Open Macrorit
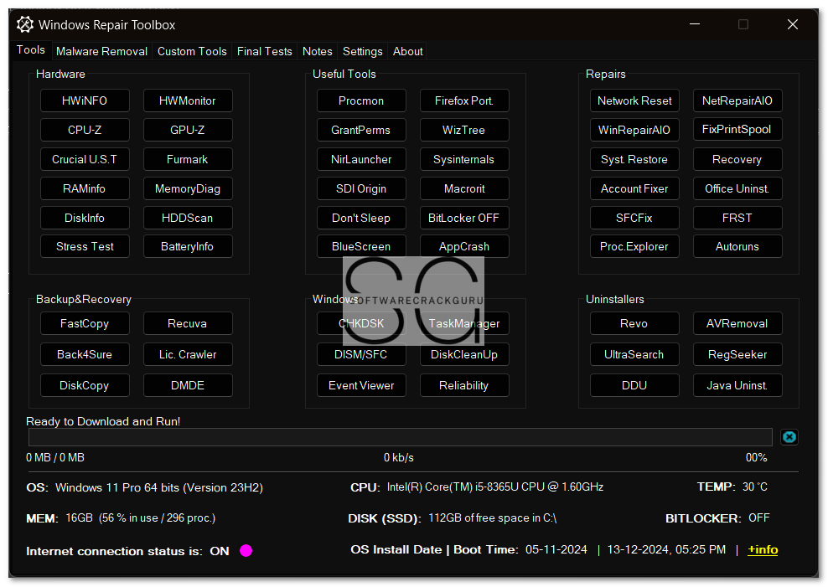The height and width of the screenshot is (587, 828). tap(464, 188)
